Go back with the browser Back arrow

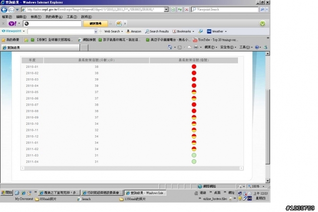click(4, 9)
